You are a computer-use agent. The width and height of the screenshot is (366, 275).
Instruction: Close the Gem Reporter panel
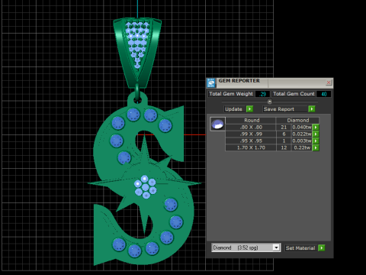pyautogui.click(x=329, y=82)
